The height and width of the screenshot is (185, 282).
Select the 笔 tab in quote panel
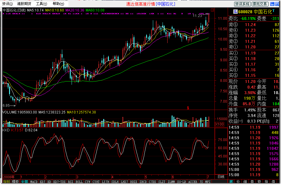pos(231,181)
